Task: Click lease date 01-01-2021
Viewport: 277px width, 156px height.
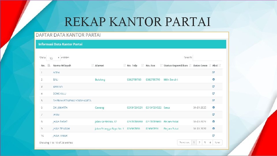Action: tap(200, 122)
